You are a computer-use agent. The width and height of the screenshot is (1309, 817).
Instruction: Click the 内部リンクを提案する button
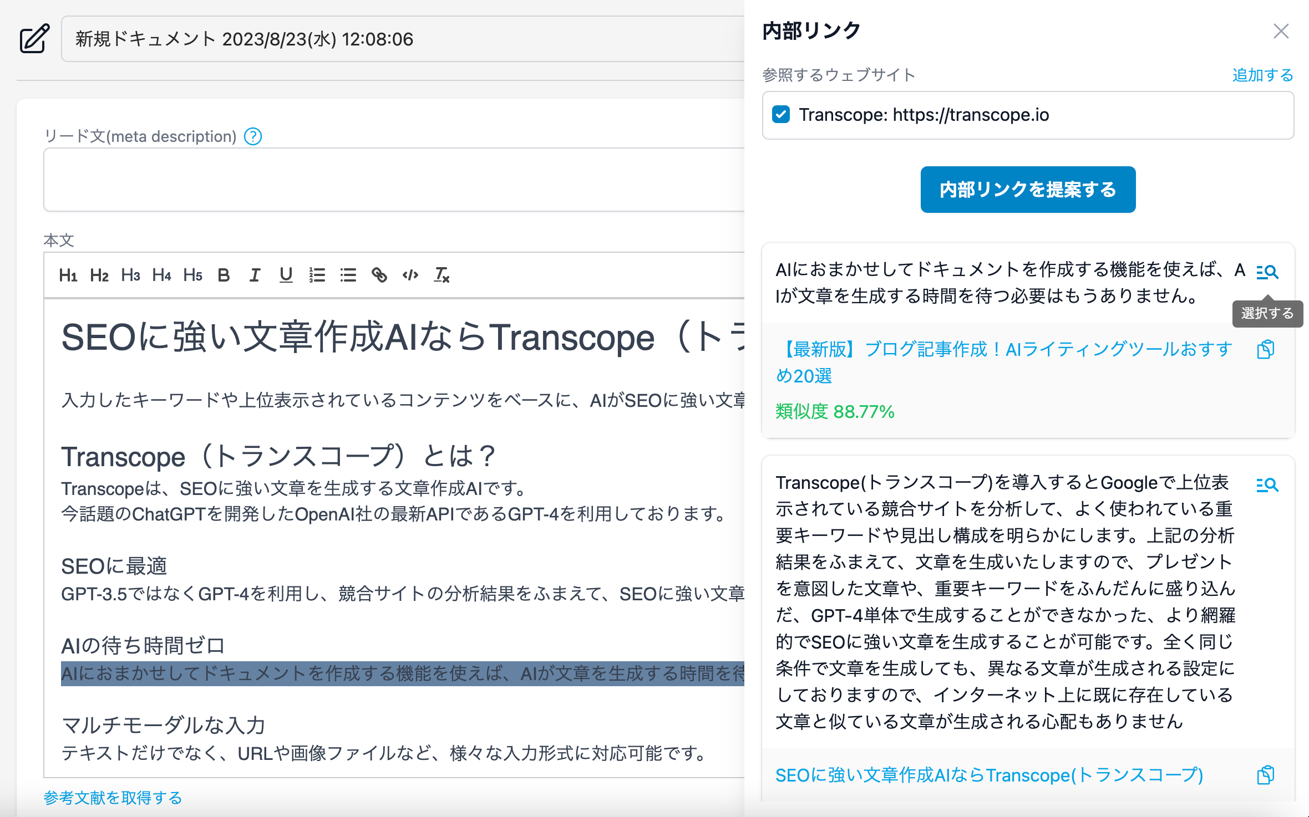click(x=1028, y=190)
